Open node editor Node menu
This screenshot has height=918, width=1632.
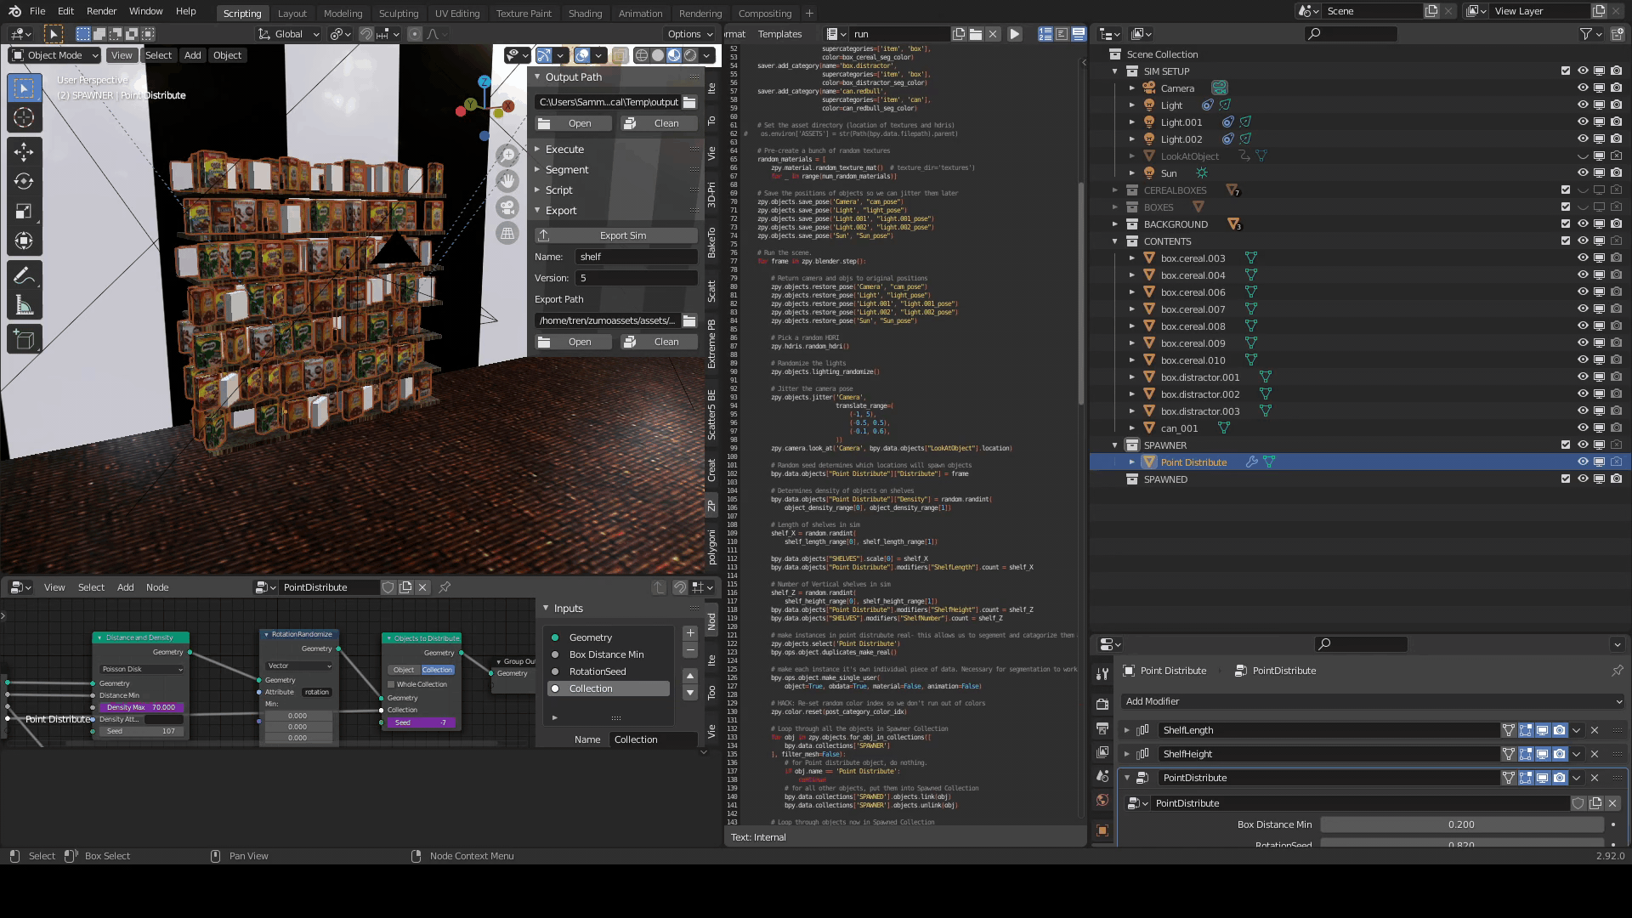tap(157, 587)
